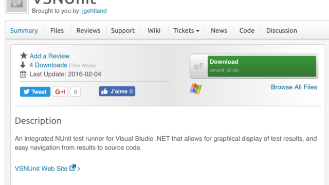Open jgehtland's profile link
The image size is (329, 185).
94,11
